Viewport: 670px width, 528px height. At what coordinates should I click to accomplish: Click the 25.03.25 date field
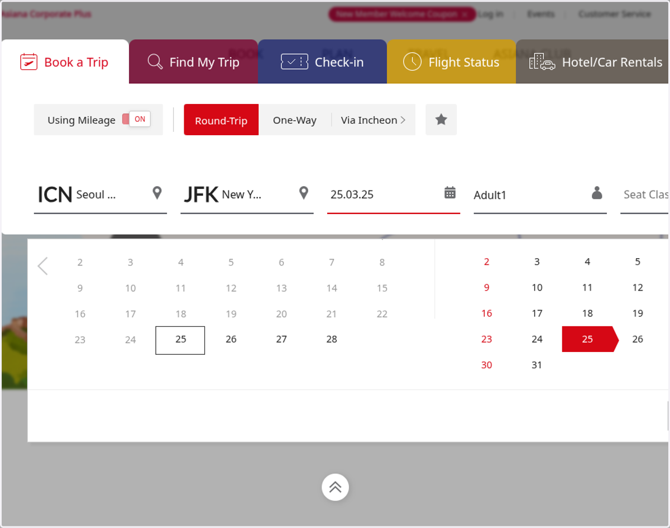click(394, 194)
